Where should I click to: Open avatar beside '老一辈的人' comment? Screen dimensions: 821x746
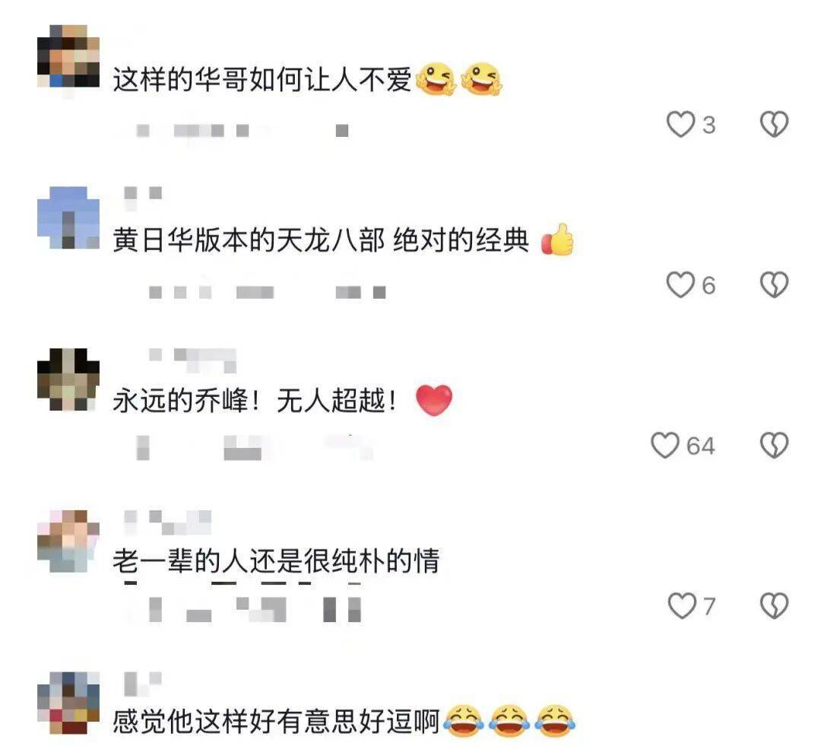[68, 541]
